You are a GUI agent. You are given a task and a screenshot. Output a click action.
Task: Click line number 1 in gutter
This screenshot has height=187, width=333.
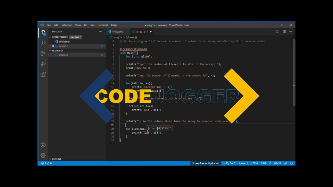[x=113, y=41]
